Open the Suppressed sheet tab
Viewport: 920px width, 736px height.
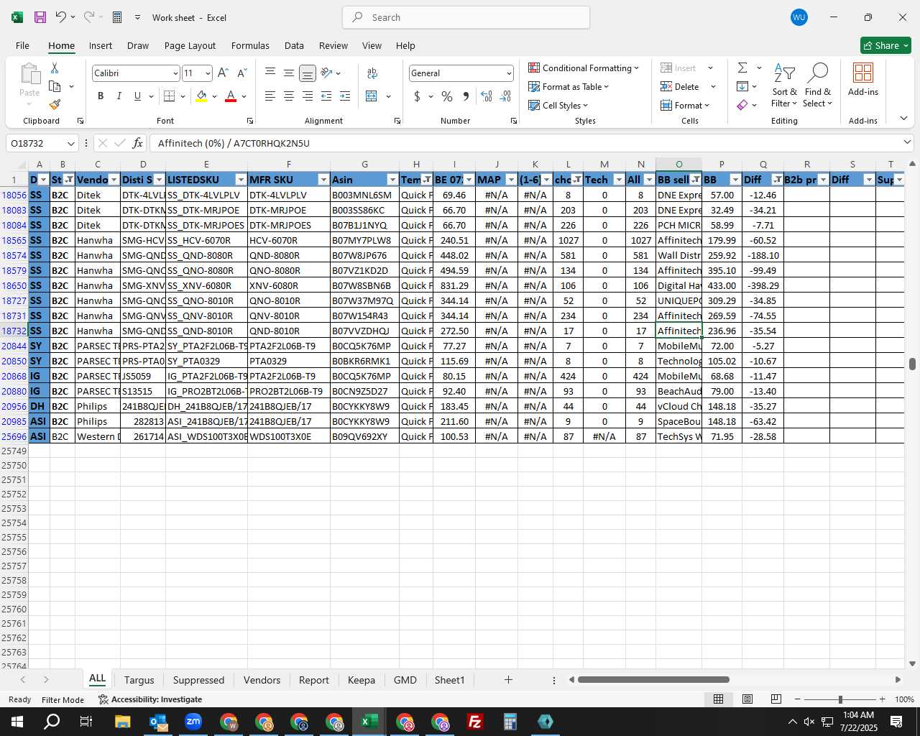(198, 680)
